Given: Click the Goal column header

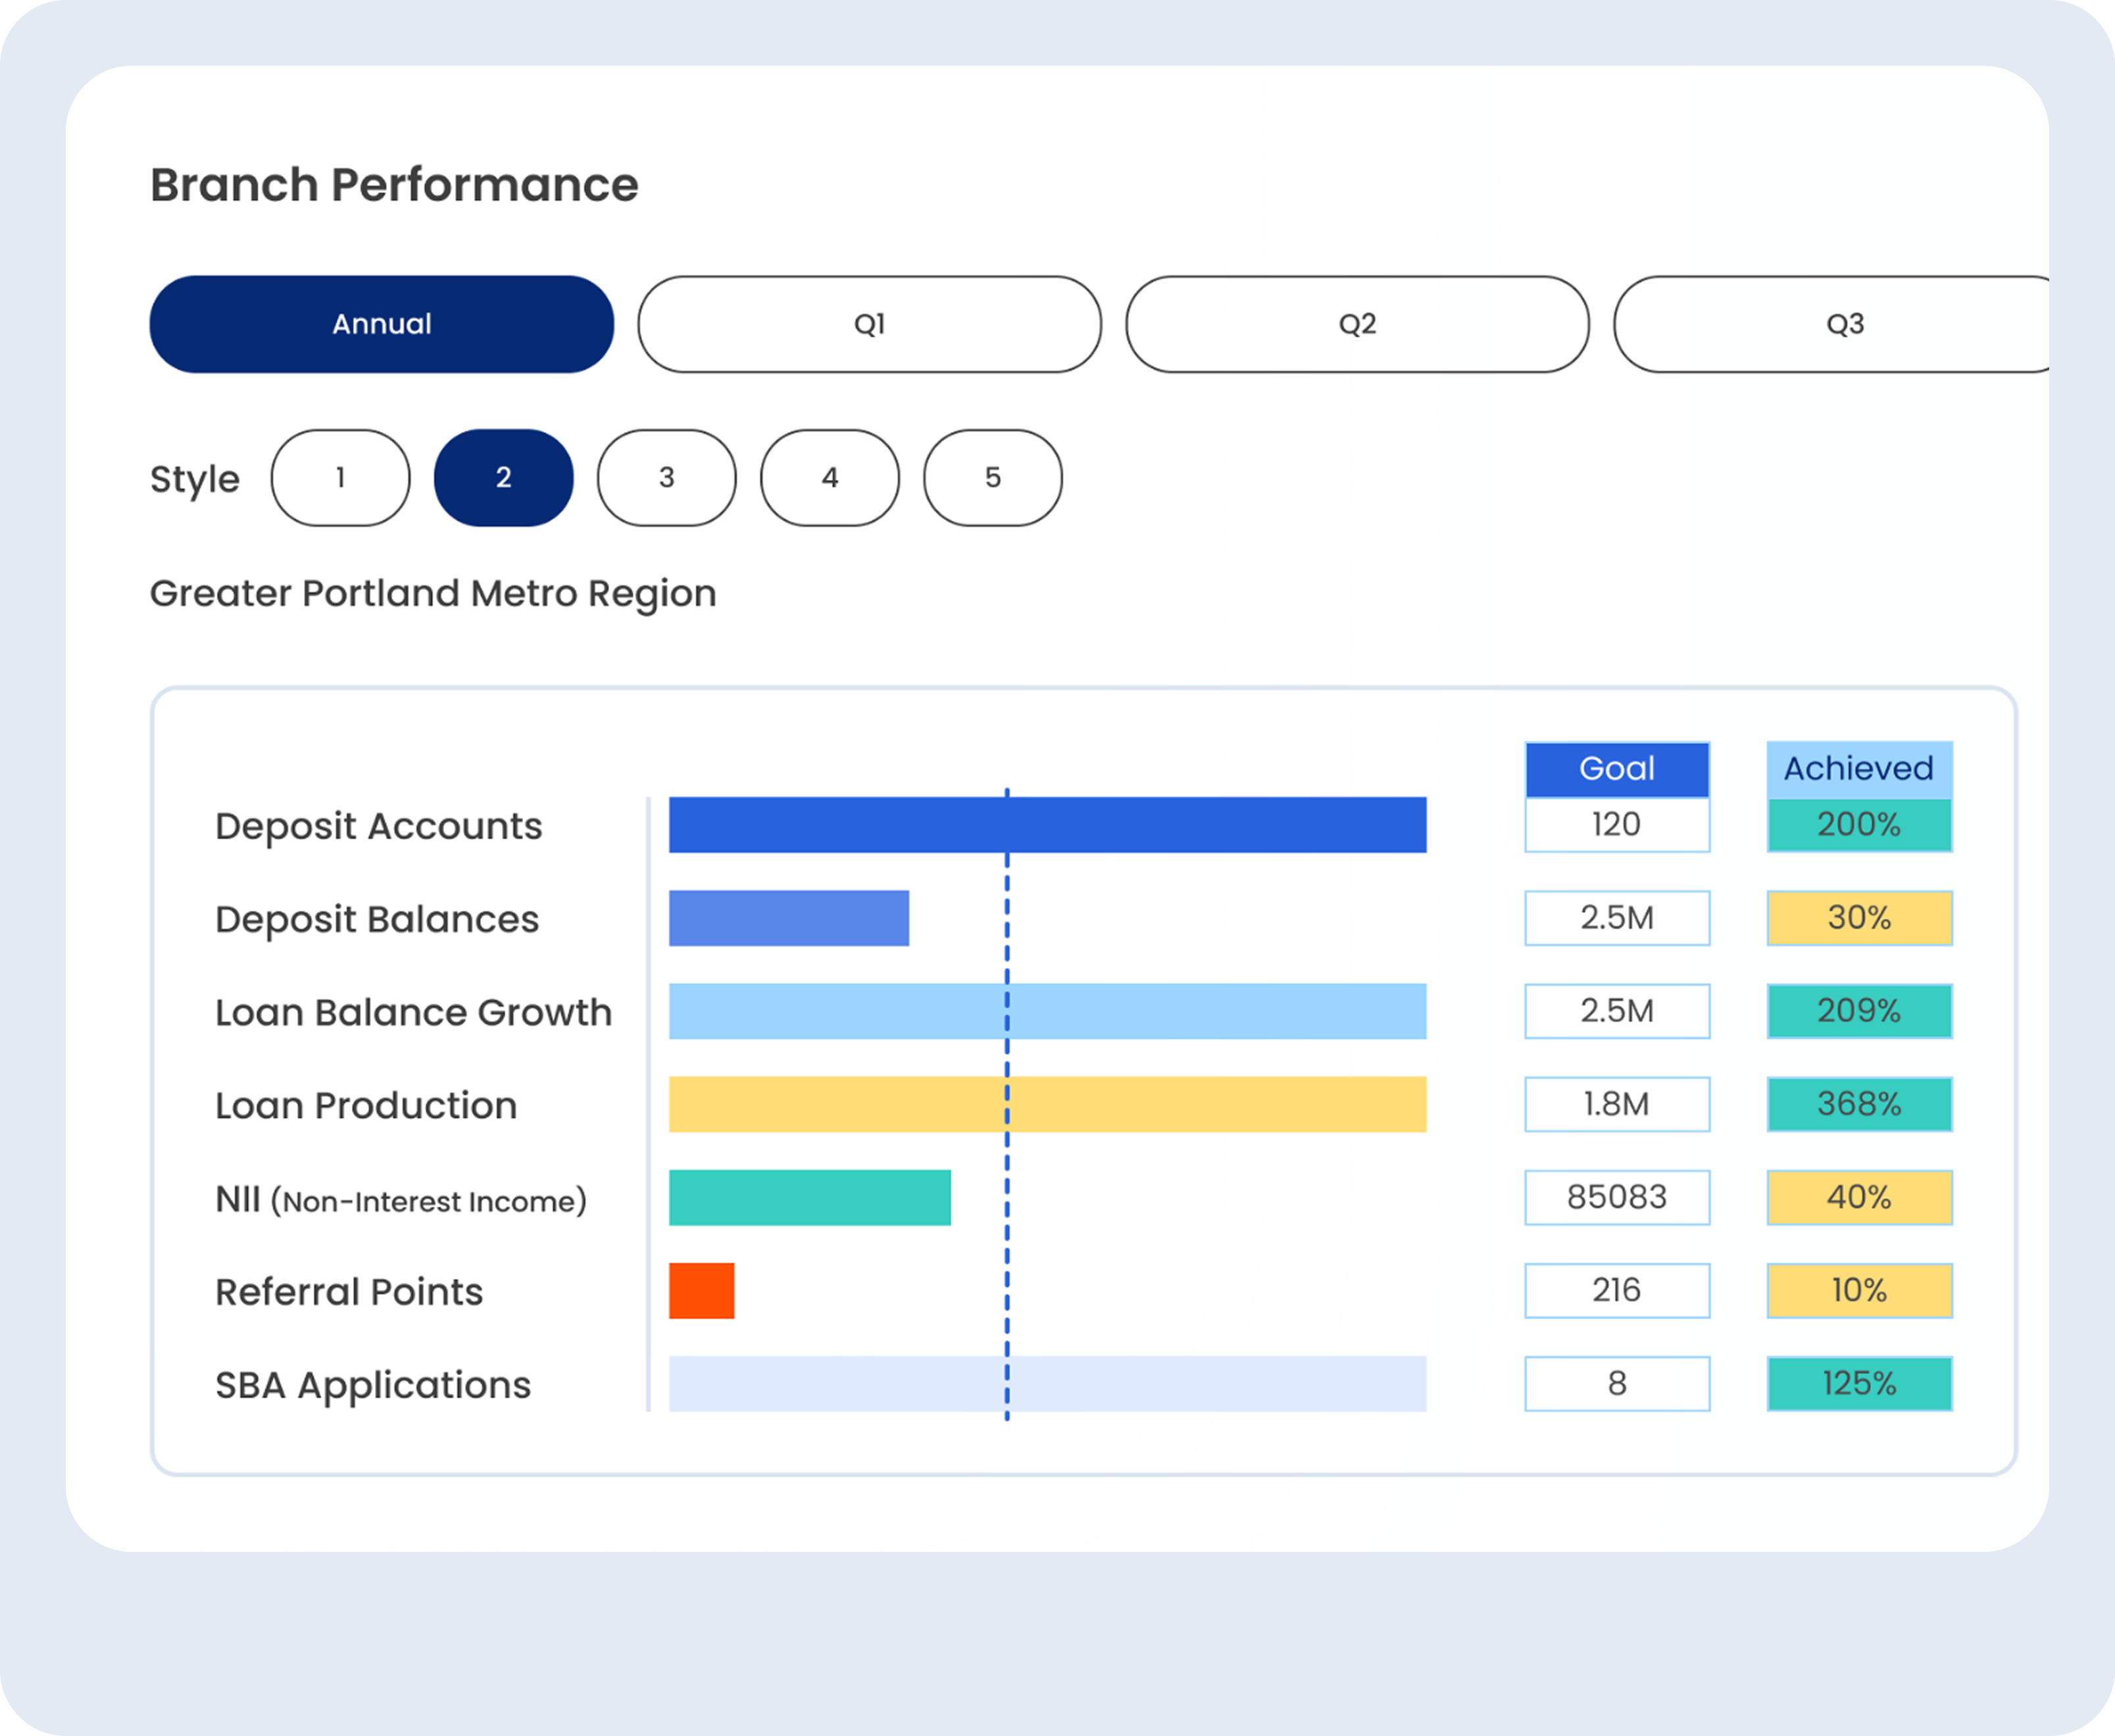Looking at the screenshot, I should [1617, 768].
